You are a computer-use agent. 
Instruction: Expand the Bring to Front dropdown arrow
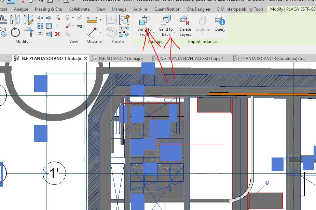(153, 33)
